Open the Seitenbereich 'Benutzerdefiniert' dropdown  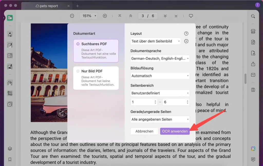click(160, 93)
